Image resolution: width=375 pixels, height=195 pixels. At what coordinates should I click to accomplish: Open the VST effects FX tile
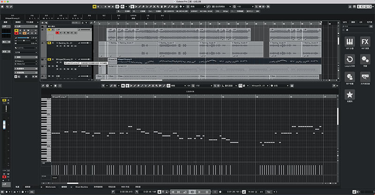click(365, 42)
